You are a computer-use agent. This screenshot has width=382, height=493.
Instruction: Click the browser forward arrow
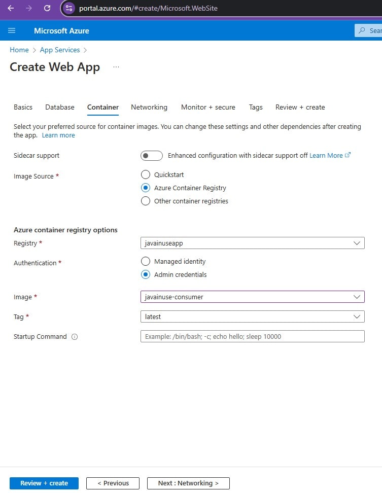point(29,8)
